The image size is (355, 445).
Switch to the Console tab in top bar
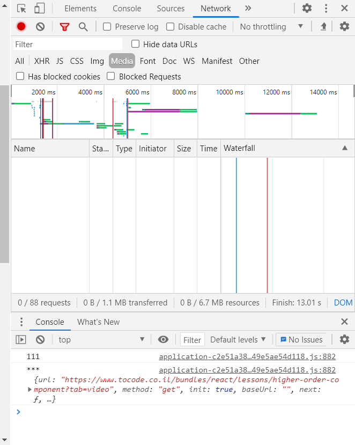pyautogui.click(x=127, y=9)
